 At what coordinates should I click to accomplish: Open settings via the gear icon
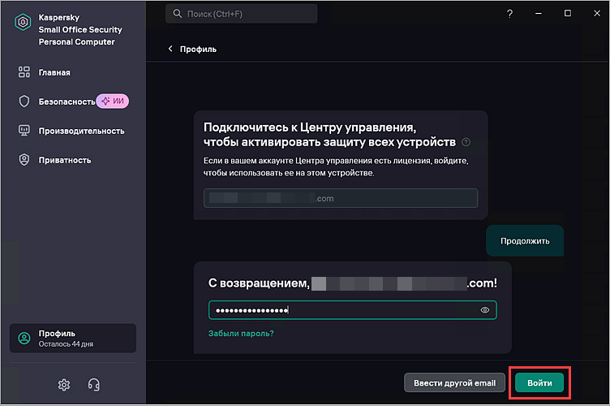pos(64,385)
